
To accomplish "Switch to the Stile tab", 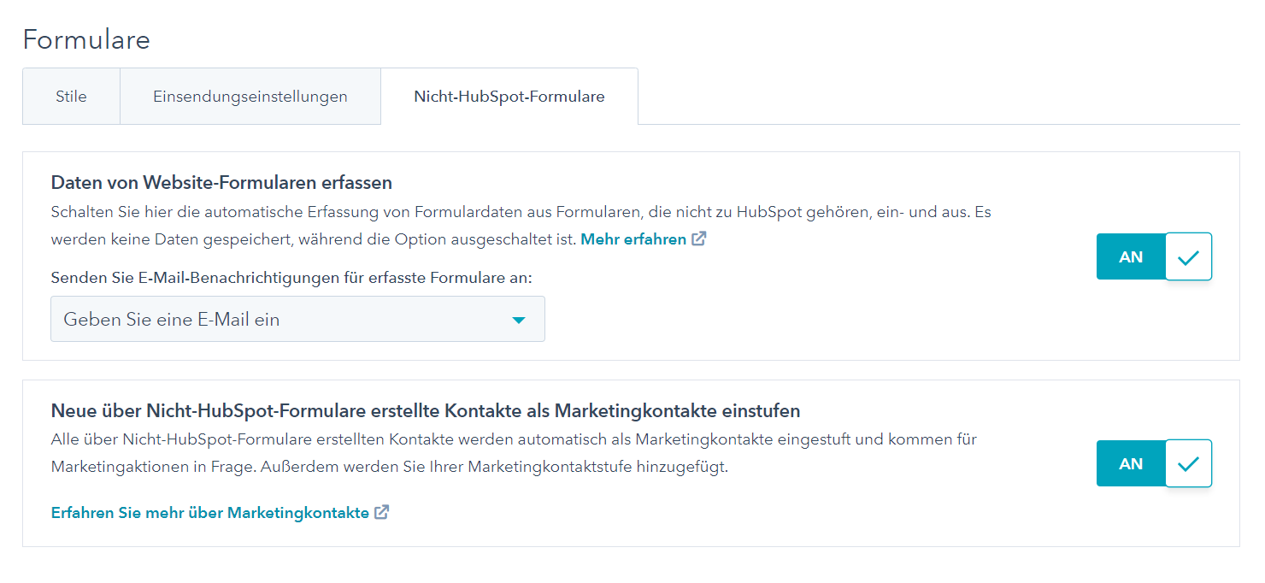I will (x=71, y=97).
